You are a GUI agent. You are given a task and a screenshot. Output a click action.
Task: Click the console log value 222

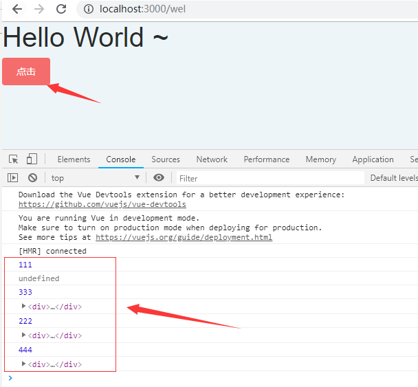pos(25,321)
